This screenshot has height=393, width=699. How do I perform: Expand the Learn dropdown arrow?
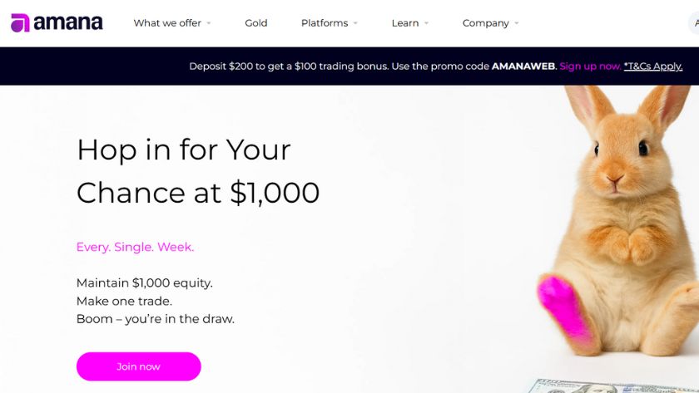[x=426, y=23]
